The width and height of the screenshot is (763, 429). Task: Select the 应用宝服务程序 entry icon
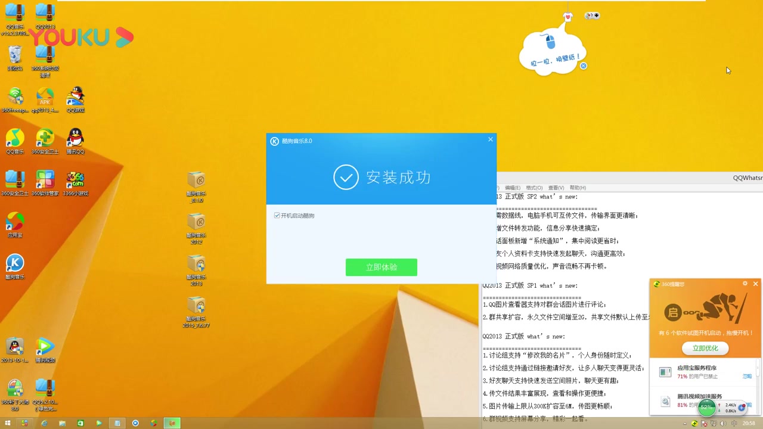tap(665, 372)
